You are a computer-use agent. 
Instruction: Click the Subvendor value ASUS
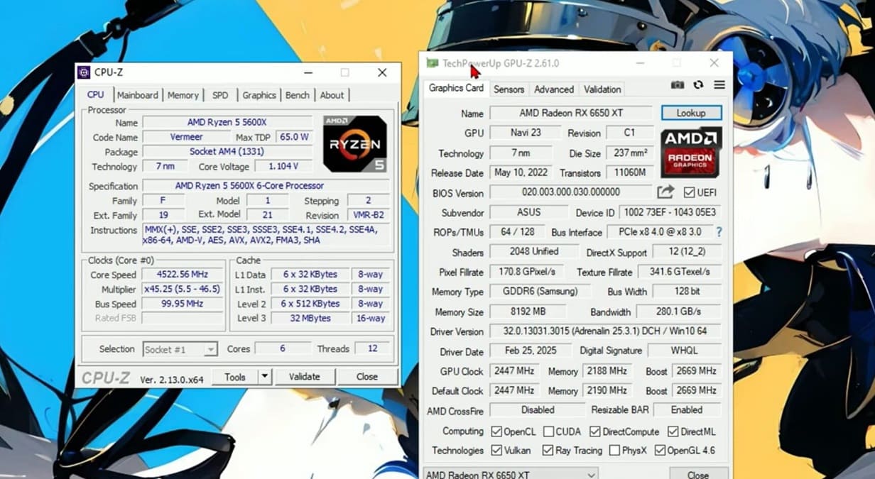click(528, 212)
